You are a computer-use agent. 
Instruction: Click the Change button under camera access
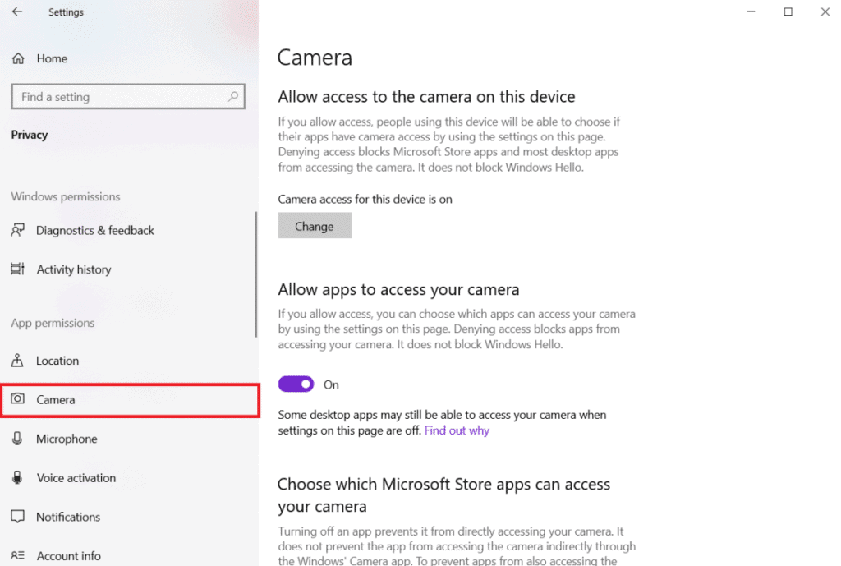[x=315, y=225]
